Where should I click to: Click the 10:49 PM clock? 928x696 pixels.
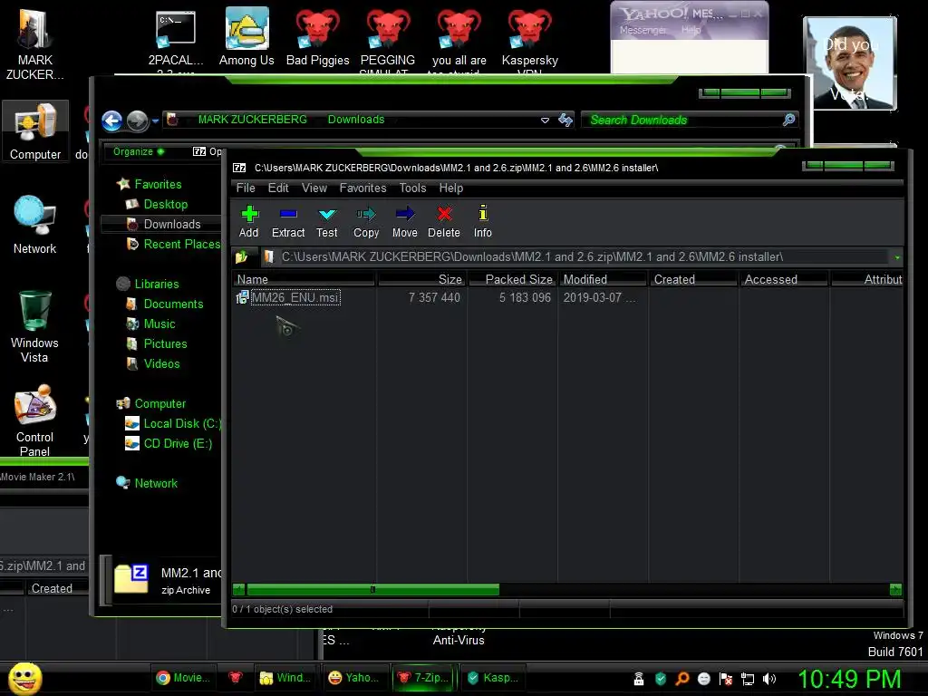849,679
